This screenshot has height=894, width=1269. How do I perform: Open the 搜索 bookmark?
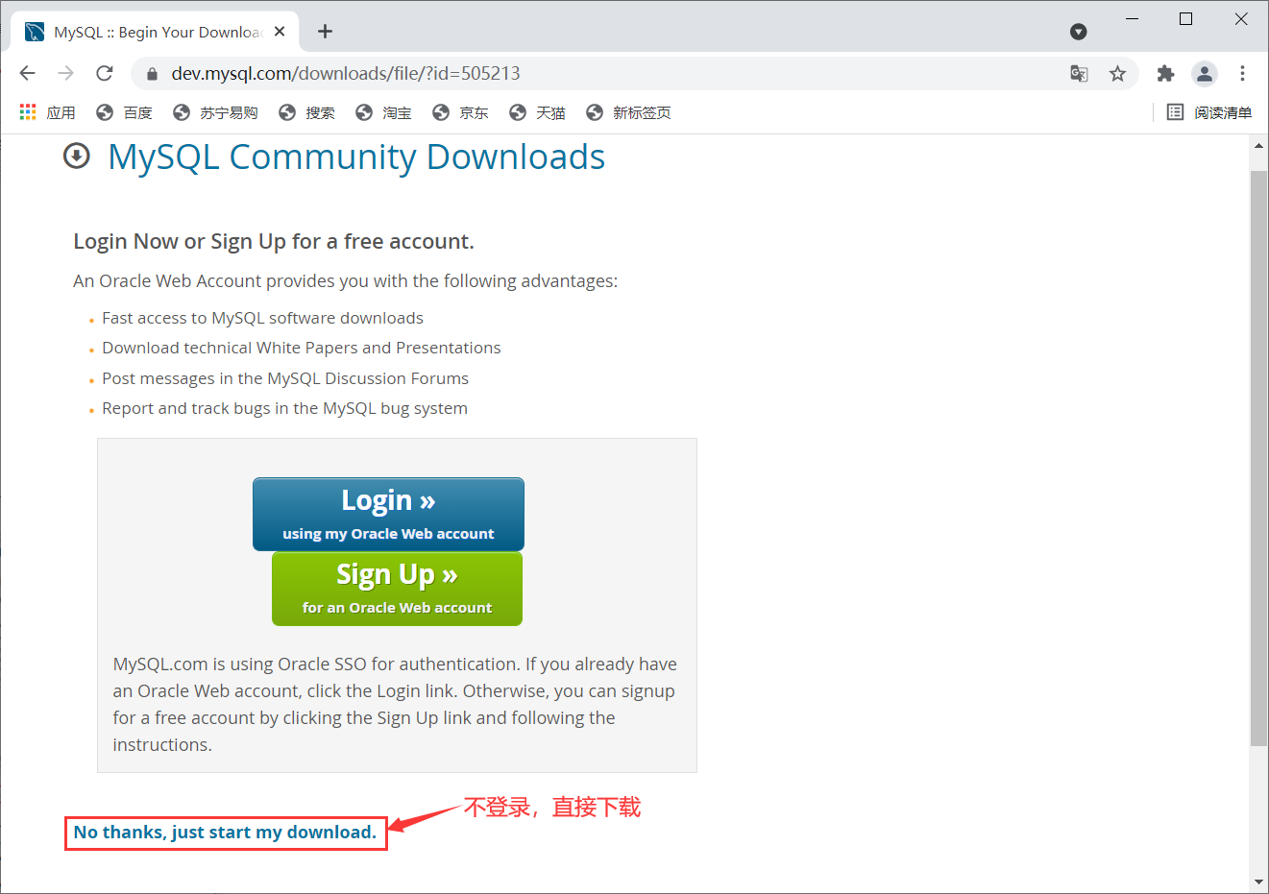click(306, 112)
